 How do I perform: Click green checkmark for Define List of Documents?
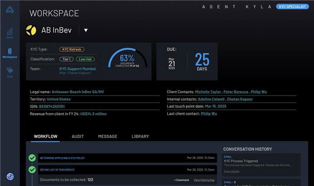coord(32,170)
